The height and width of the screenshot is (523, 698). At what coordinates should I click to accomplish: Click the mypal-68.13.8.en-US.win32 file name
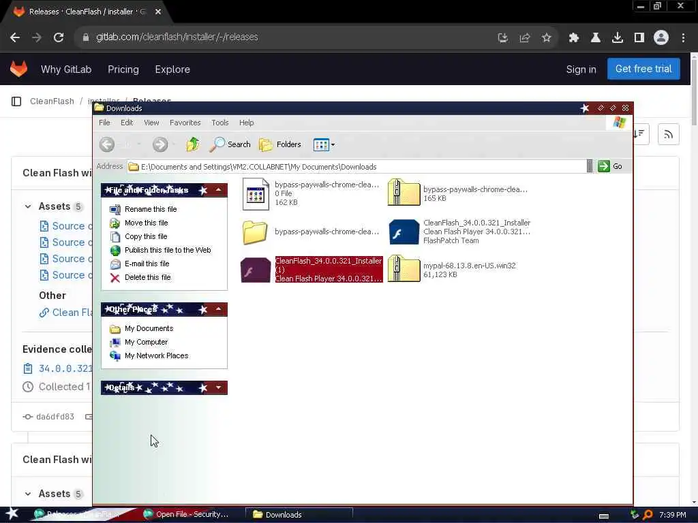pyautogui.click(x=469, y=266)
